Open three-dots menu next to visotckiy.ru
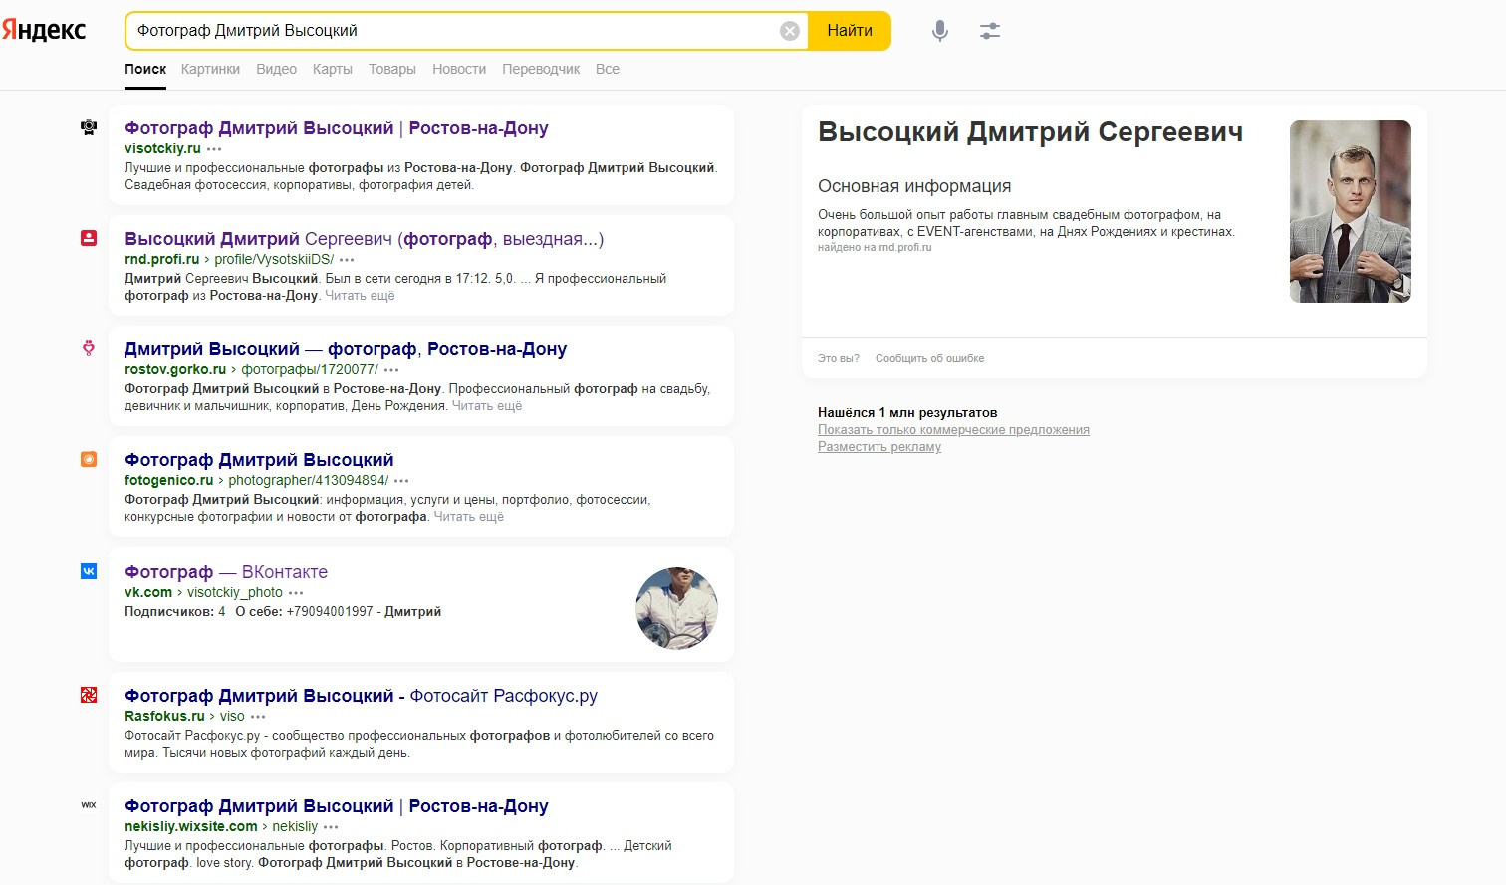The width and height of the screenshot is (1506, 885). (x=214, y=149)
